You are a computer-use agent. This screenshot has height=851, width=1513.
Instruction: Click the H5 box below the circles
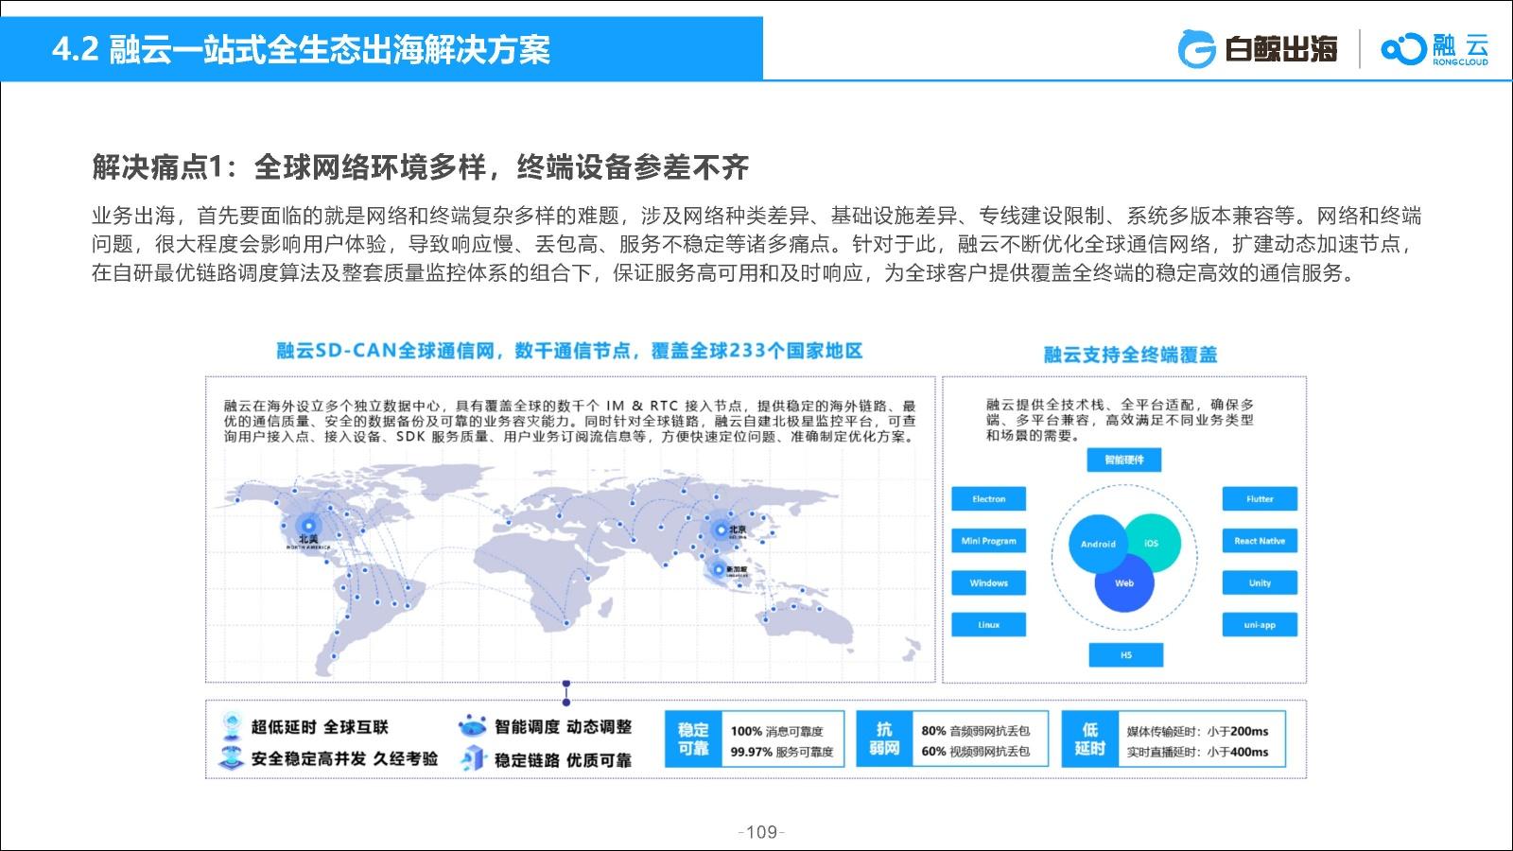[1125, 654]
